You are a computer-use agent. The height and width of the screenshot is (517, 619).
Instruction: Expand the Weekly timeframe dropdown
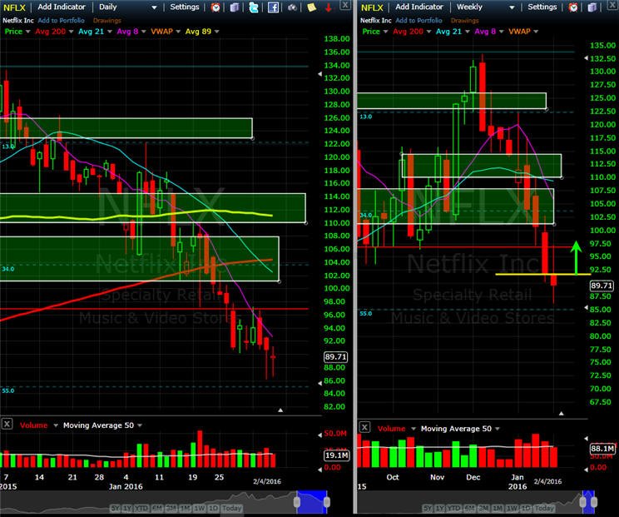(x=512, y=7)
